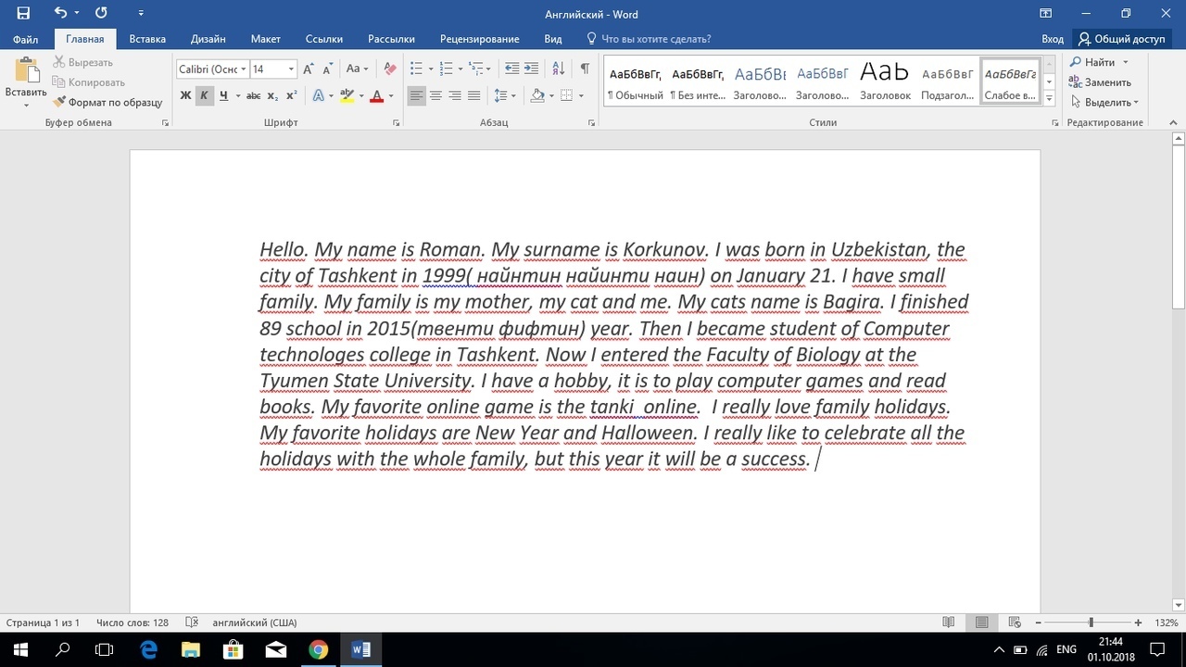This screenshot has width=1186, height=667.
Task: Center the paragraph text
Action: point(435,95)
